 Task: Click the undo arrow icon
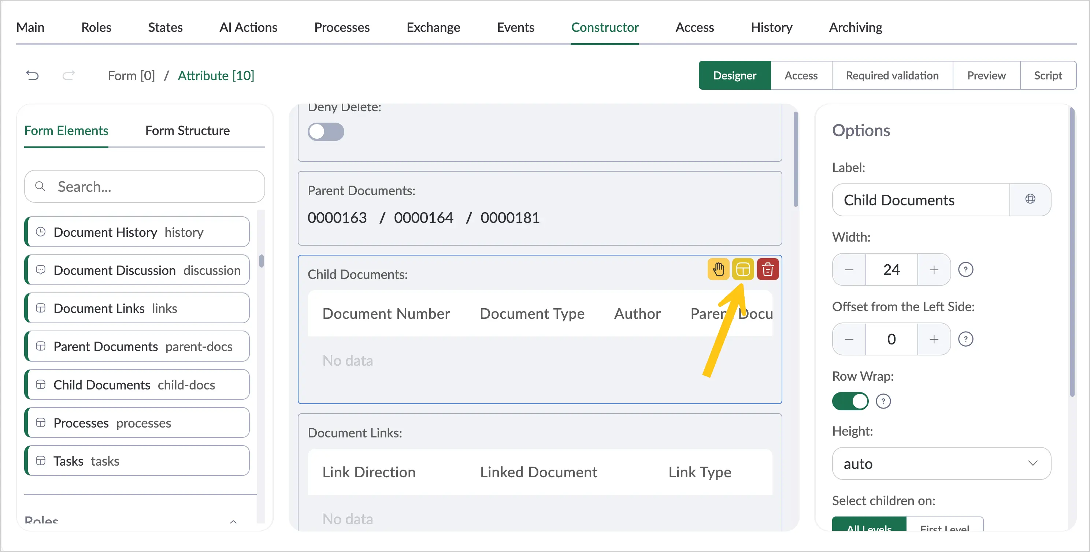click(33, 75)
